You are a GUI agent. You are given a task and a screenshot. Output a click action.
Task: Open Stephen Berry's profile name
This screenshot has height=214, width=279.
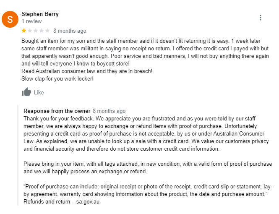pyautogui.click(x=40, y=14)
